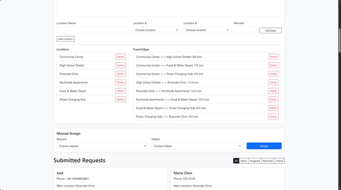Click edge text 'Food & Water Depot: 10.0 min'
Screen dimensions: 341x190
pyautogui.click(x=190, y=100)
